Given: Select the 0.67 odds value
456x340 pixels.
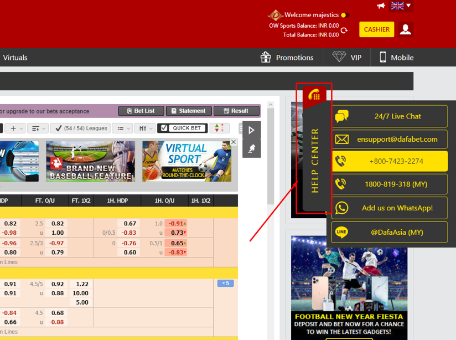Looking at the screenshot, I should (x=130, y=224).
